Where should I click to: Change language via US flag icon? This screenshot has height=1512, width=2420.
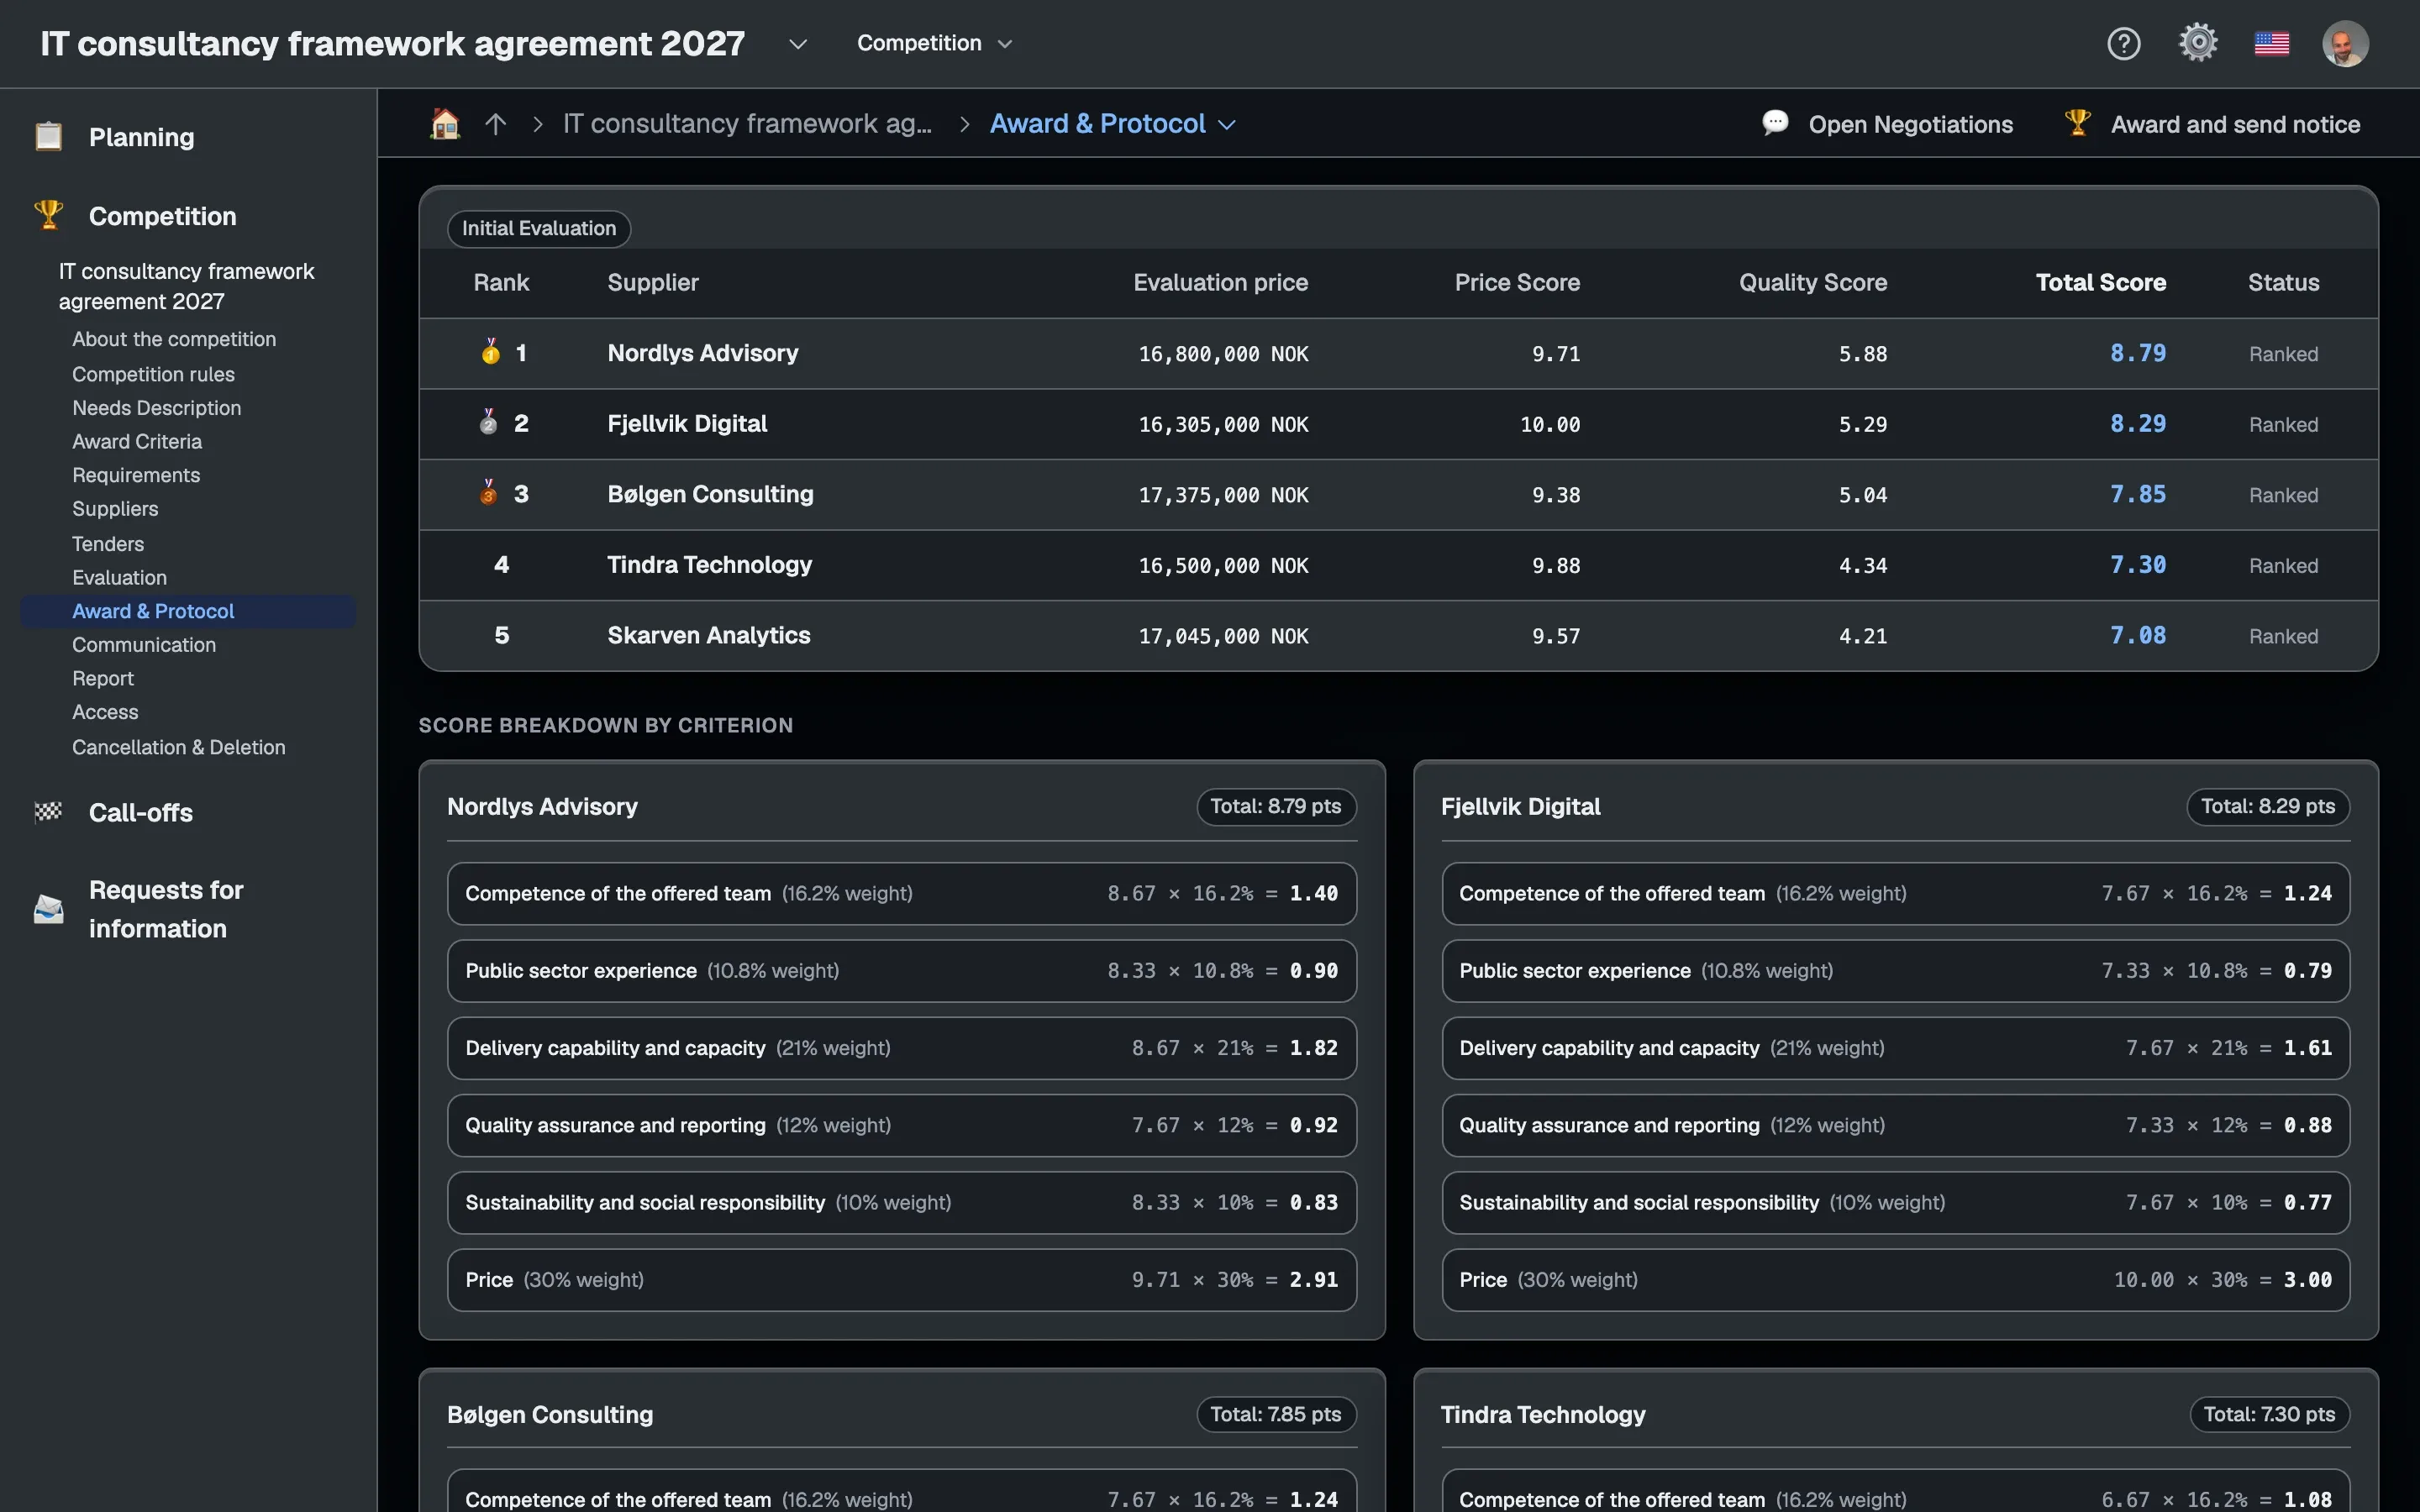coord(2272,44)
